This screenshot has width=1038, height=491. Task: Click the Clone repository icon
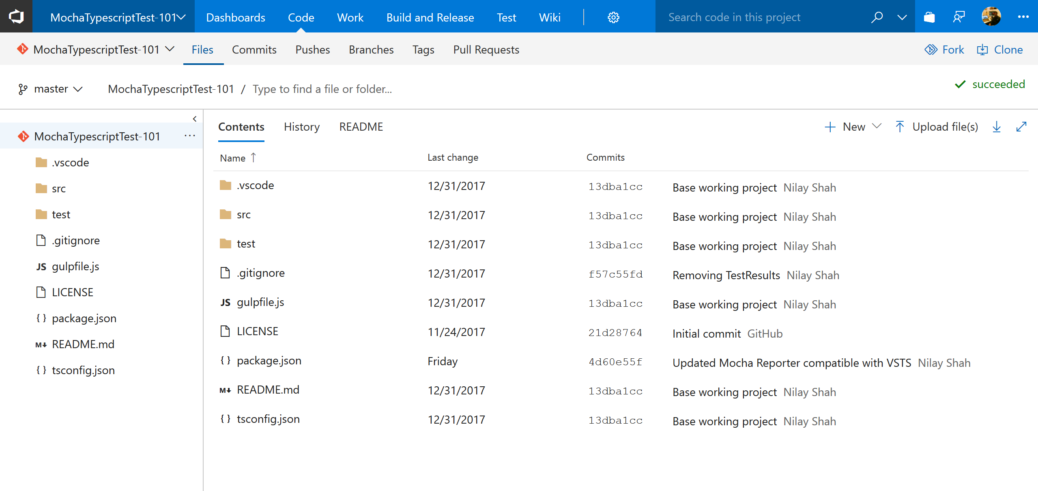click(982, 50)
